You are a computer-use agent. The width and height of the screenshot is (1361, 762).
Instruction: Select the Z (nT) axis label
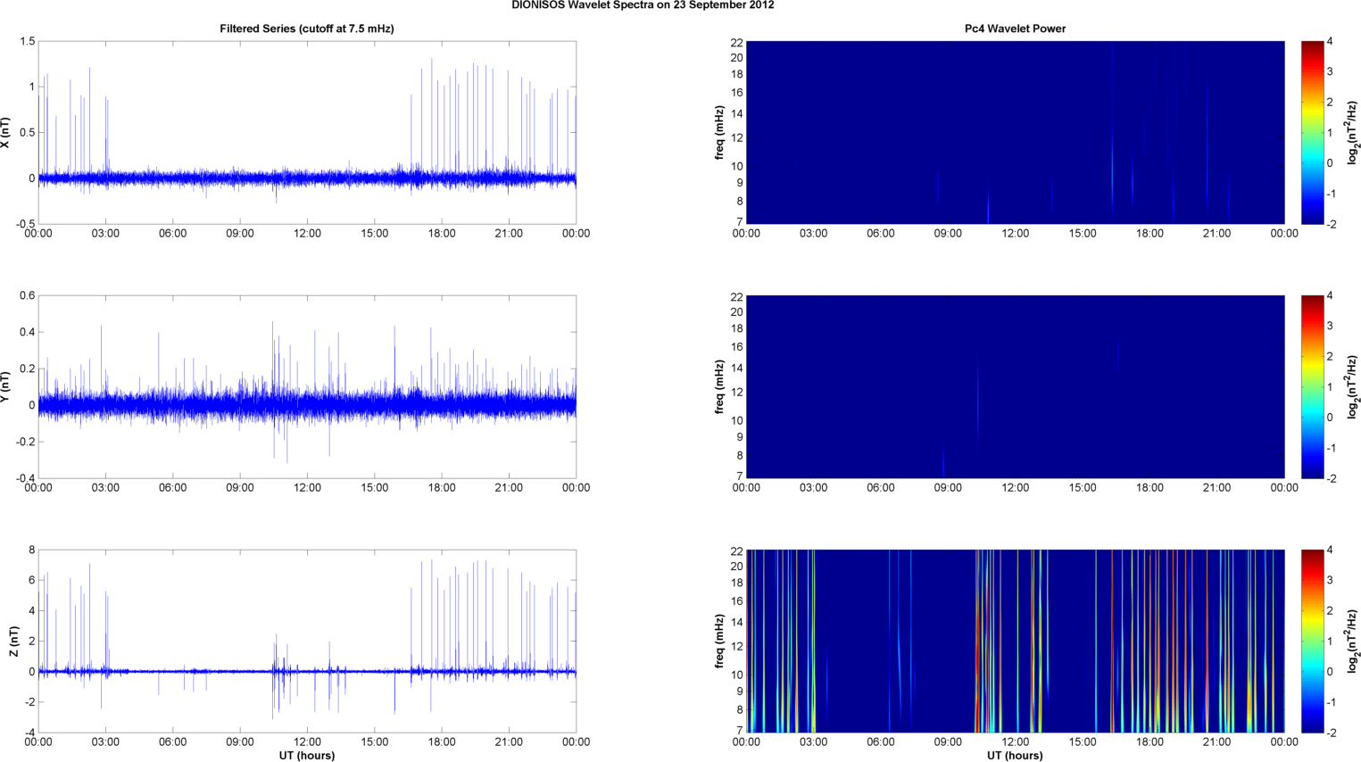tap(13, 641)
